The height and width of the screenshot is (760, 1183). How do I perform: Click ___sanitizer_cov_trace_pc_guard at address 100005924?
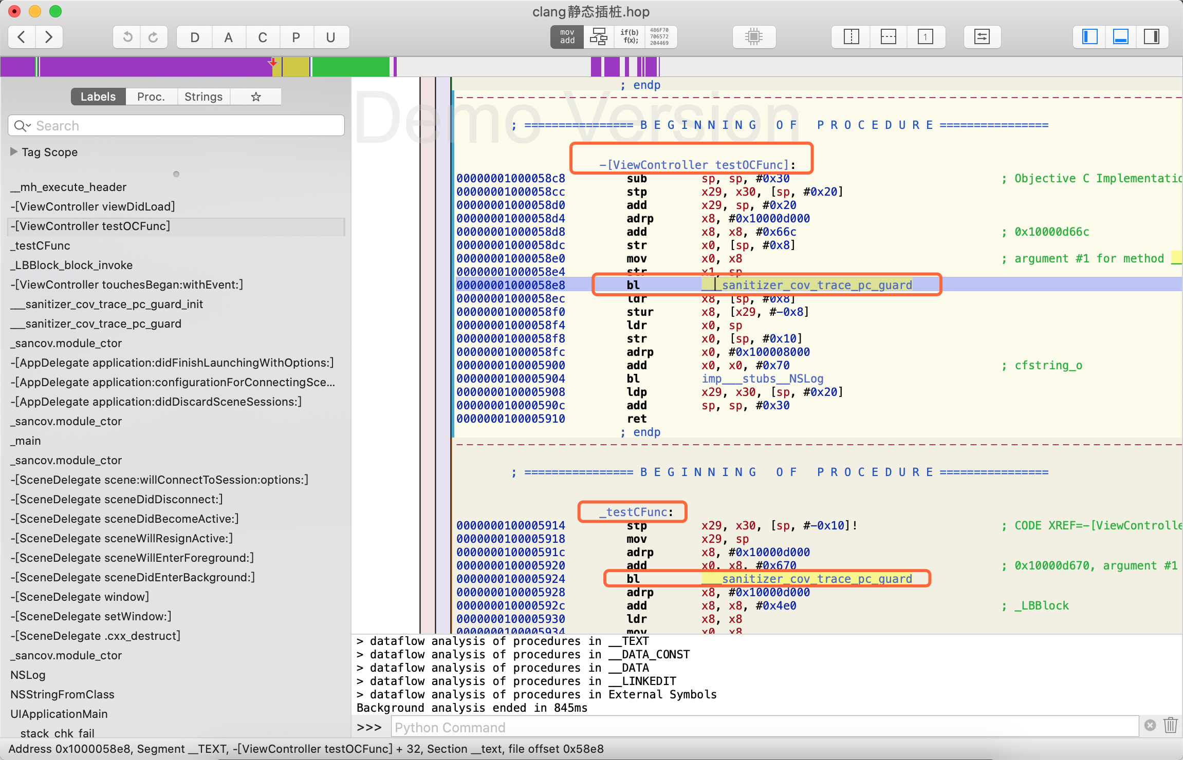click(807, 579)
